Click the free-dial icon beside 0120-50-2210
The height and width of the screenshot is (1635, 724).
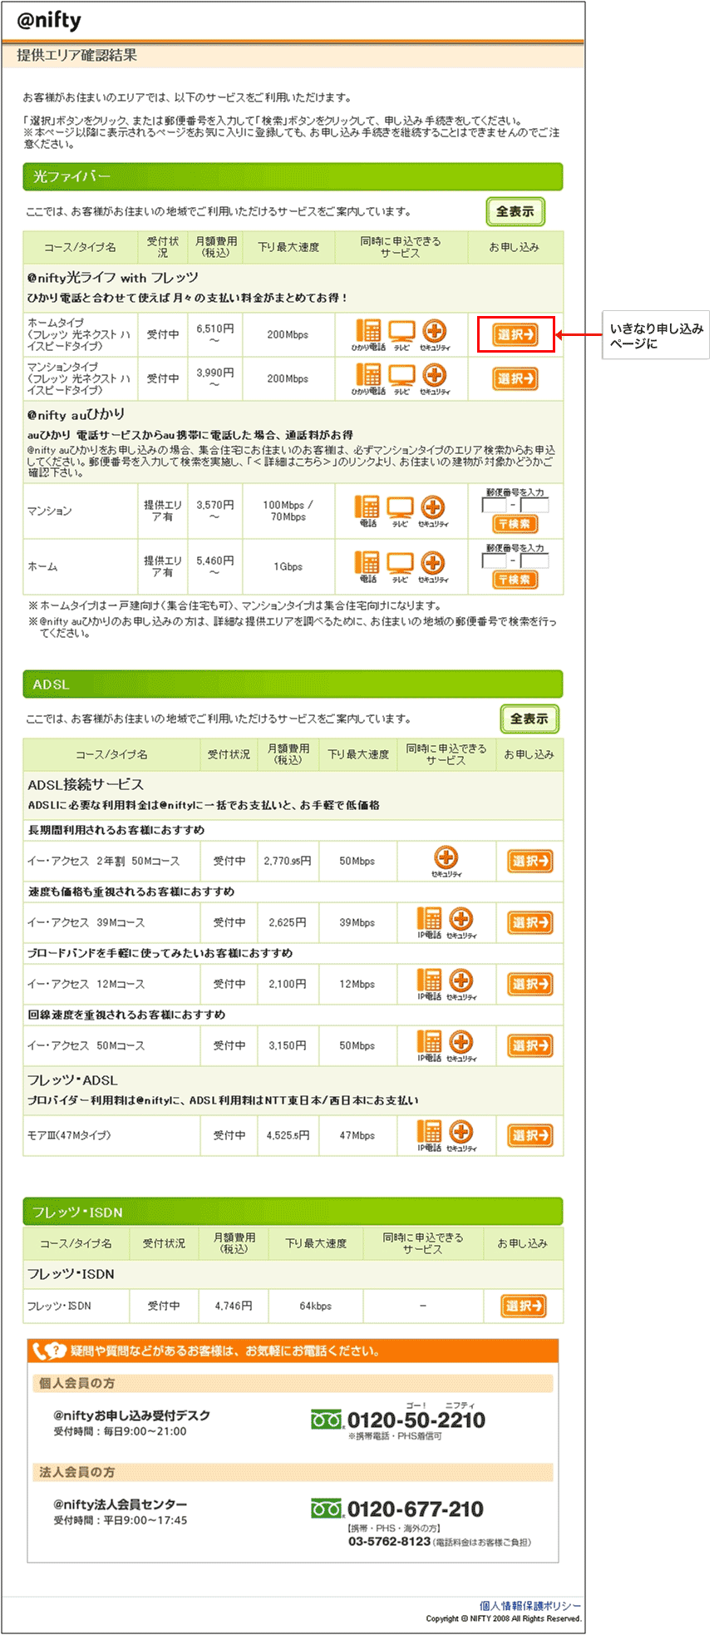328,1420
